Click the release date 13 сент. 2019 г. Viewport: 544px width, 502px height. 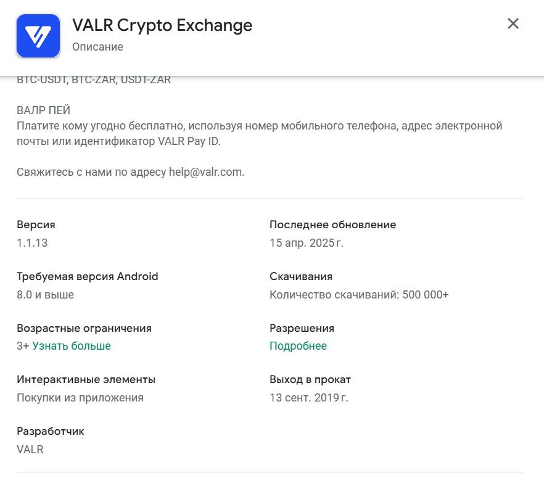(x=308, y=398)
